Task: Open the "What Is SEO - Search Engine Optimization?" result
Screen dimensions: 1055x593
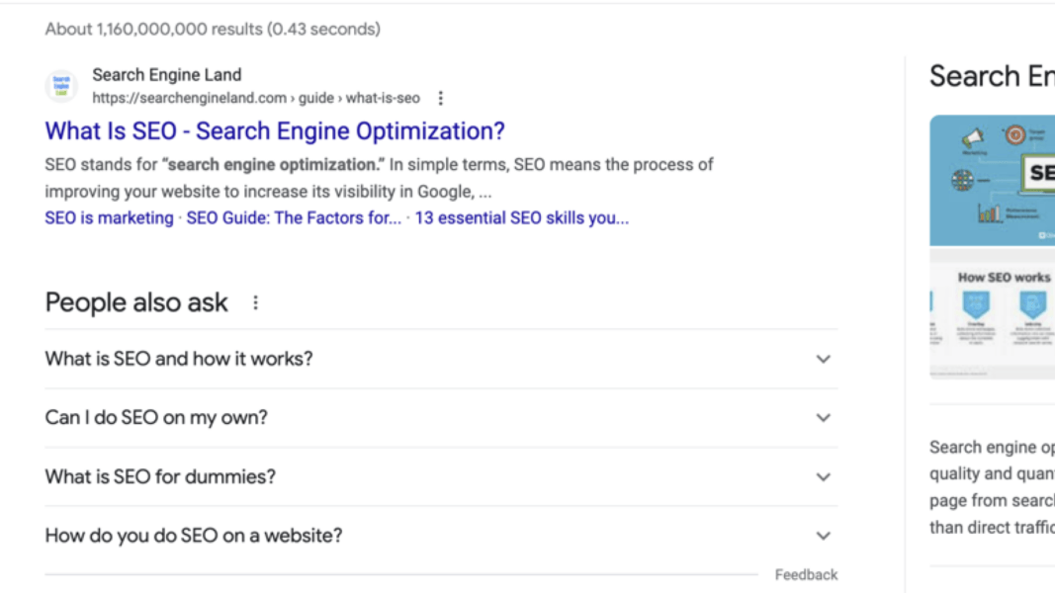Action: (x=275, y=131)
